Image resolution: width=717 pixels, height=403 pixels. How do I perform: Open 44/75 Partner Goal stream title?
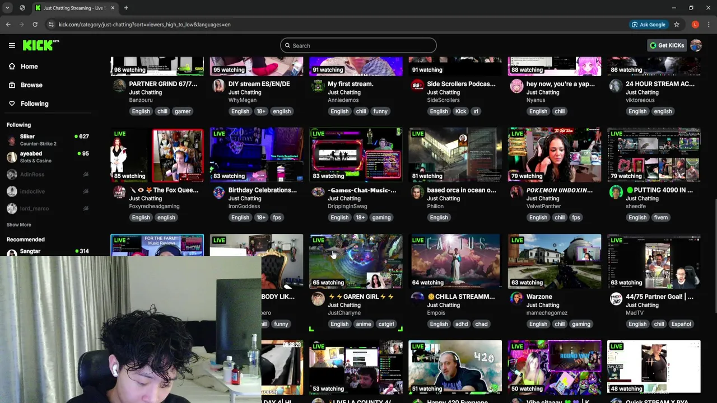[x=659, y=297]
